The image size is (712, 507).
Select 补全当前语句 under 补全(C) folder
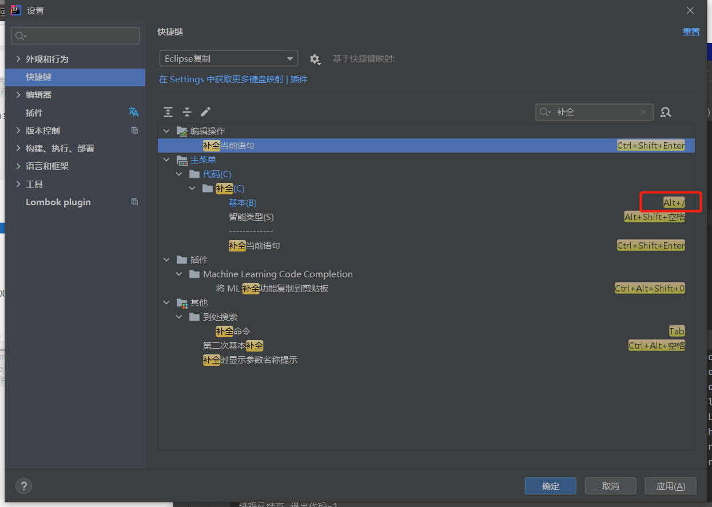coord(426,245)
